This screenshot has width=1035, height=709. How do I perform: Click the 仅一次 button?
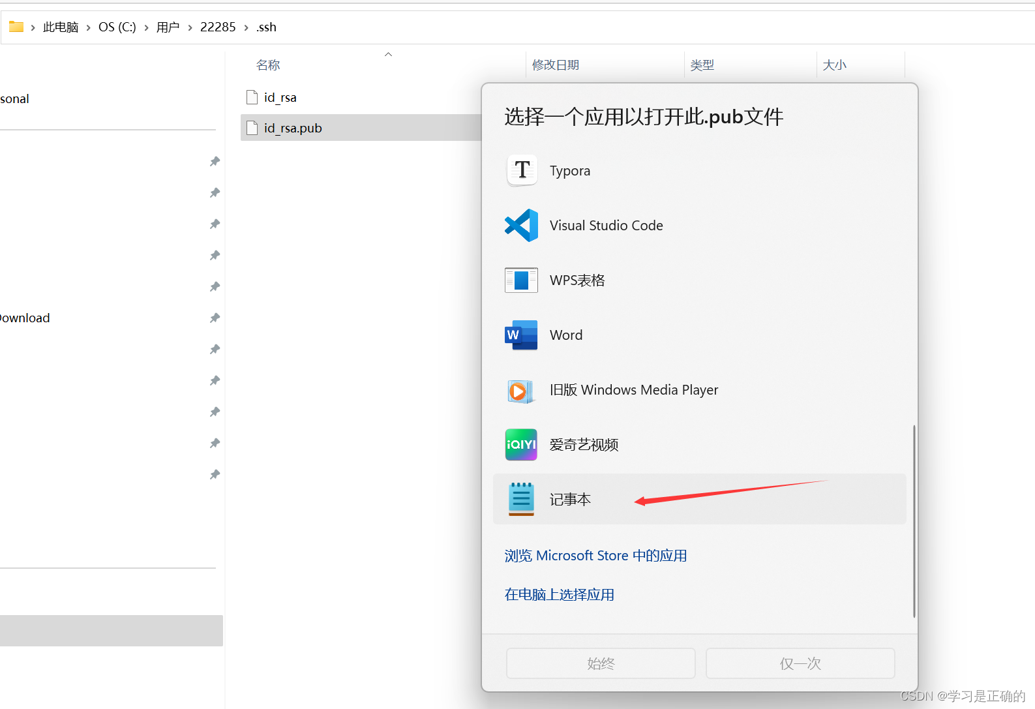pyautogui.click(x=800, y=663)
